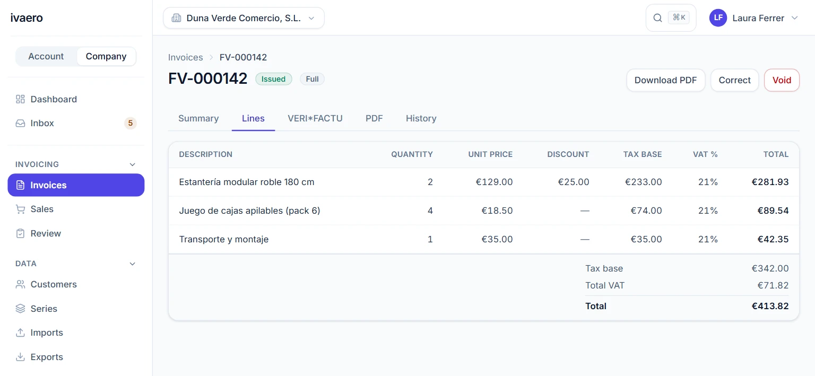Screen dimensions: 815x376
Task: Click the Customers people icon
Action: (x=20, y=284)
